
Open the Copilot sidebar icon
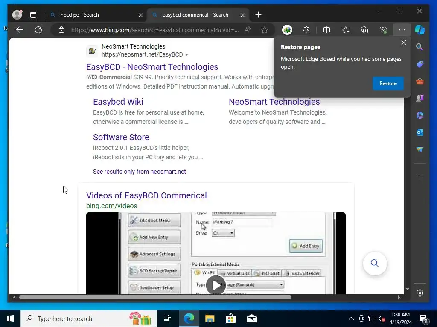click(420, 30)
